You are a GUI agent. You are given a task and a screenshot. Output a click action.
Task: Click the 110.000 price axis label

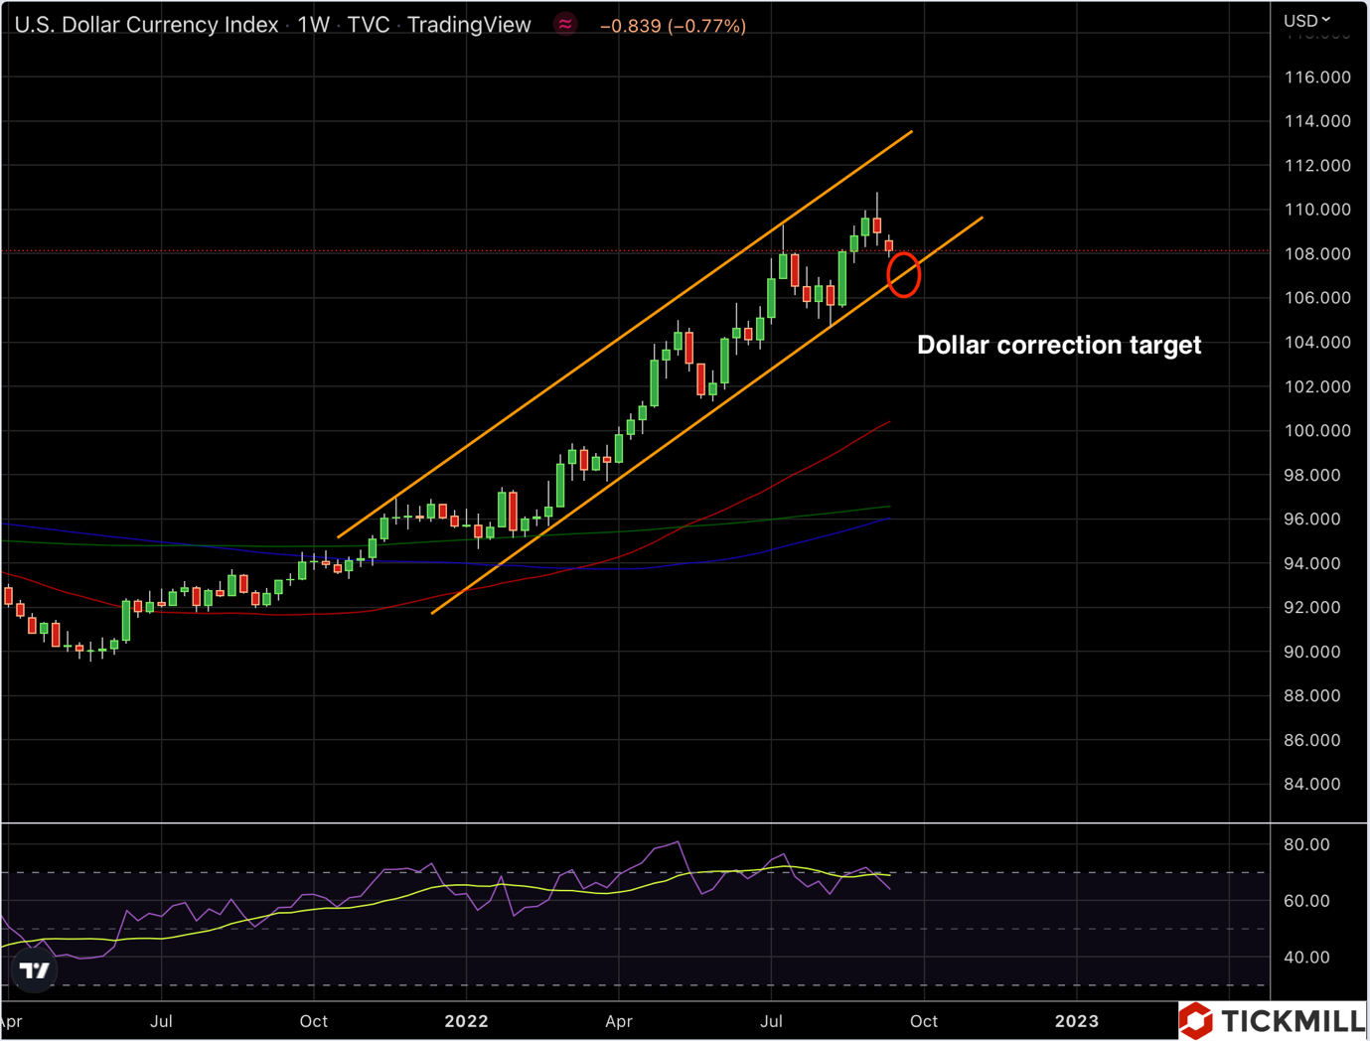(x=1317, y=210)
